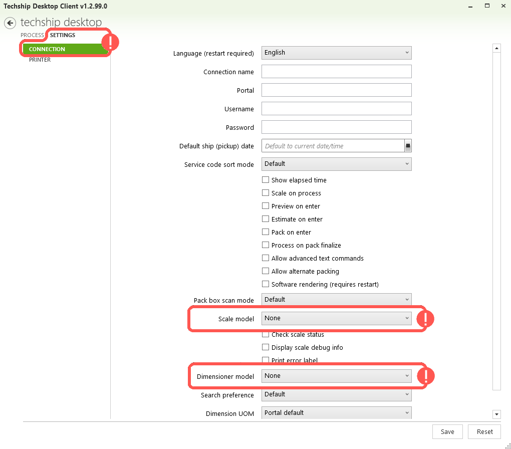Open Pack box scan mode dropdown

click(336, 299)
